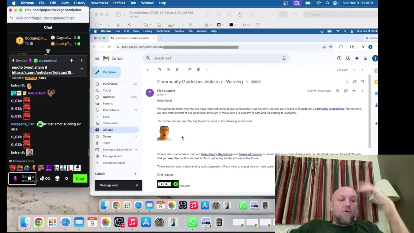Viewport: 414px width, 233px height.
Task: Select the Community Guidelines Violation Chrome tab
Action: tap(132, 38)
